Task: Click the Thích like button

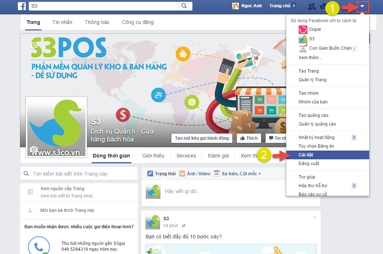Action: (249, 138)
